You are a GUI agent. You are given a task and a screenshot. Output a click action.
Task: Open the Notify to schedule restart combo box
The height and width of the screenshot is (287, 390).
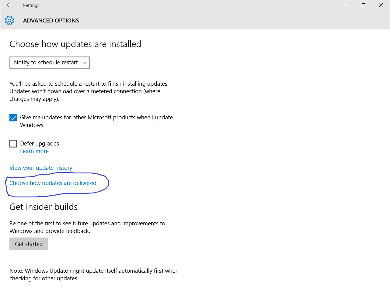coord(50,63)
